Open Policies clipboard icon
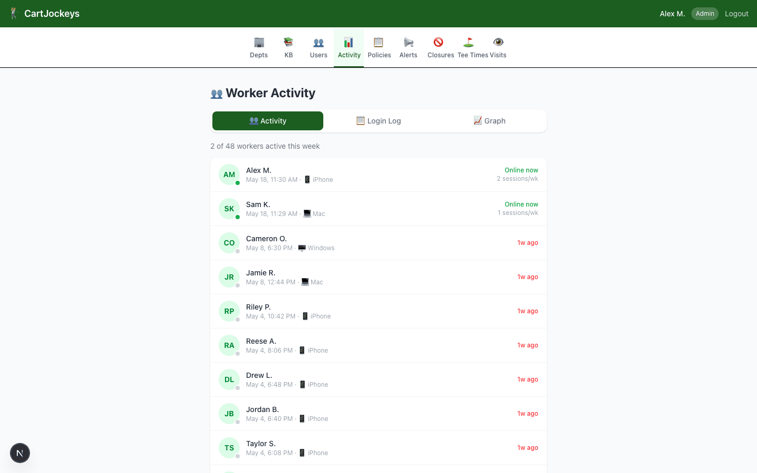Image resolution: width=757 pixels, height=473 pixels. pyautogui.click(x=378, y=42)
